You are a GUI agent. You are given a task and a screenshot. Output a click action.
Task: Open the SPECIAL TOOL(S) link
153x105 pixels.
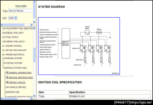pyautogui.click(x=17, y=83)
